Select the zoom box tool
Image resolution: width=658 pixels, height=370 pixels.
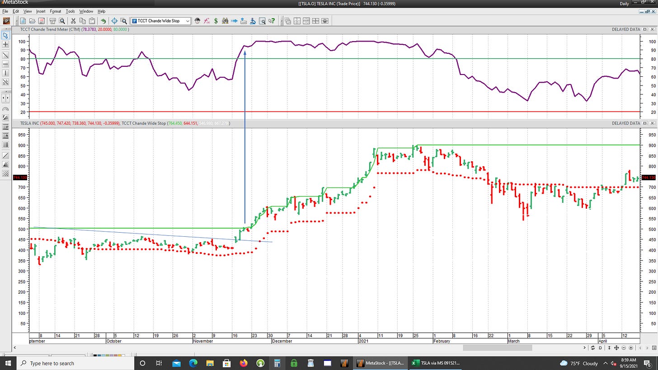tap(123, 21)
